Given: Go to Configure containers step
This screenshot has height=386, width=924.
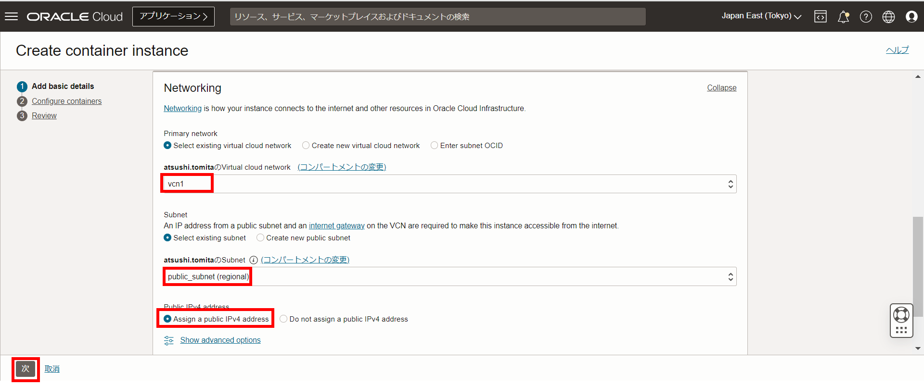Looking at the screenshot, I should pos(66,101).
